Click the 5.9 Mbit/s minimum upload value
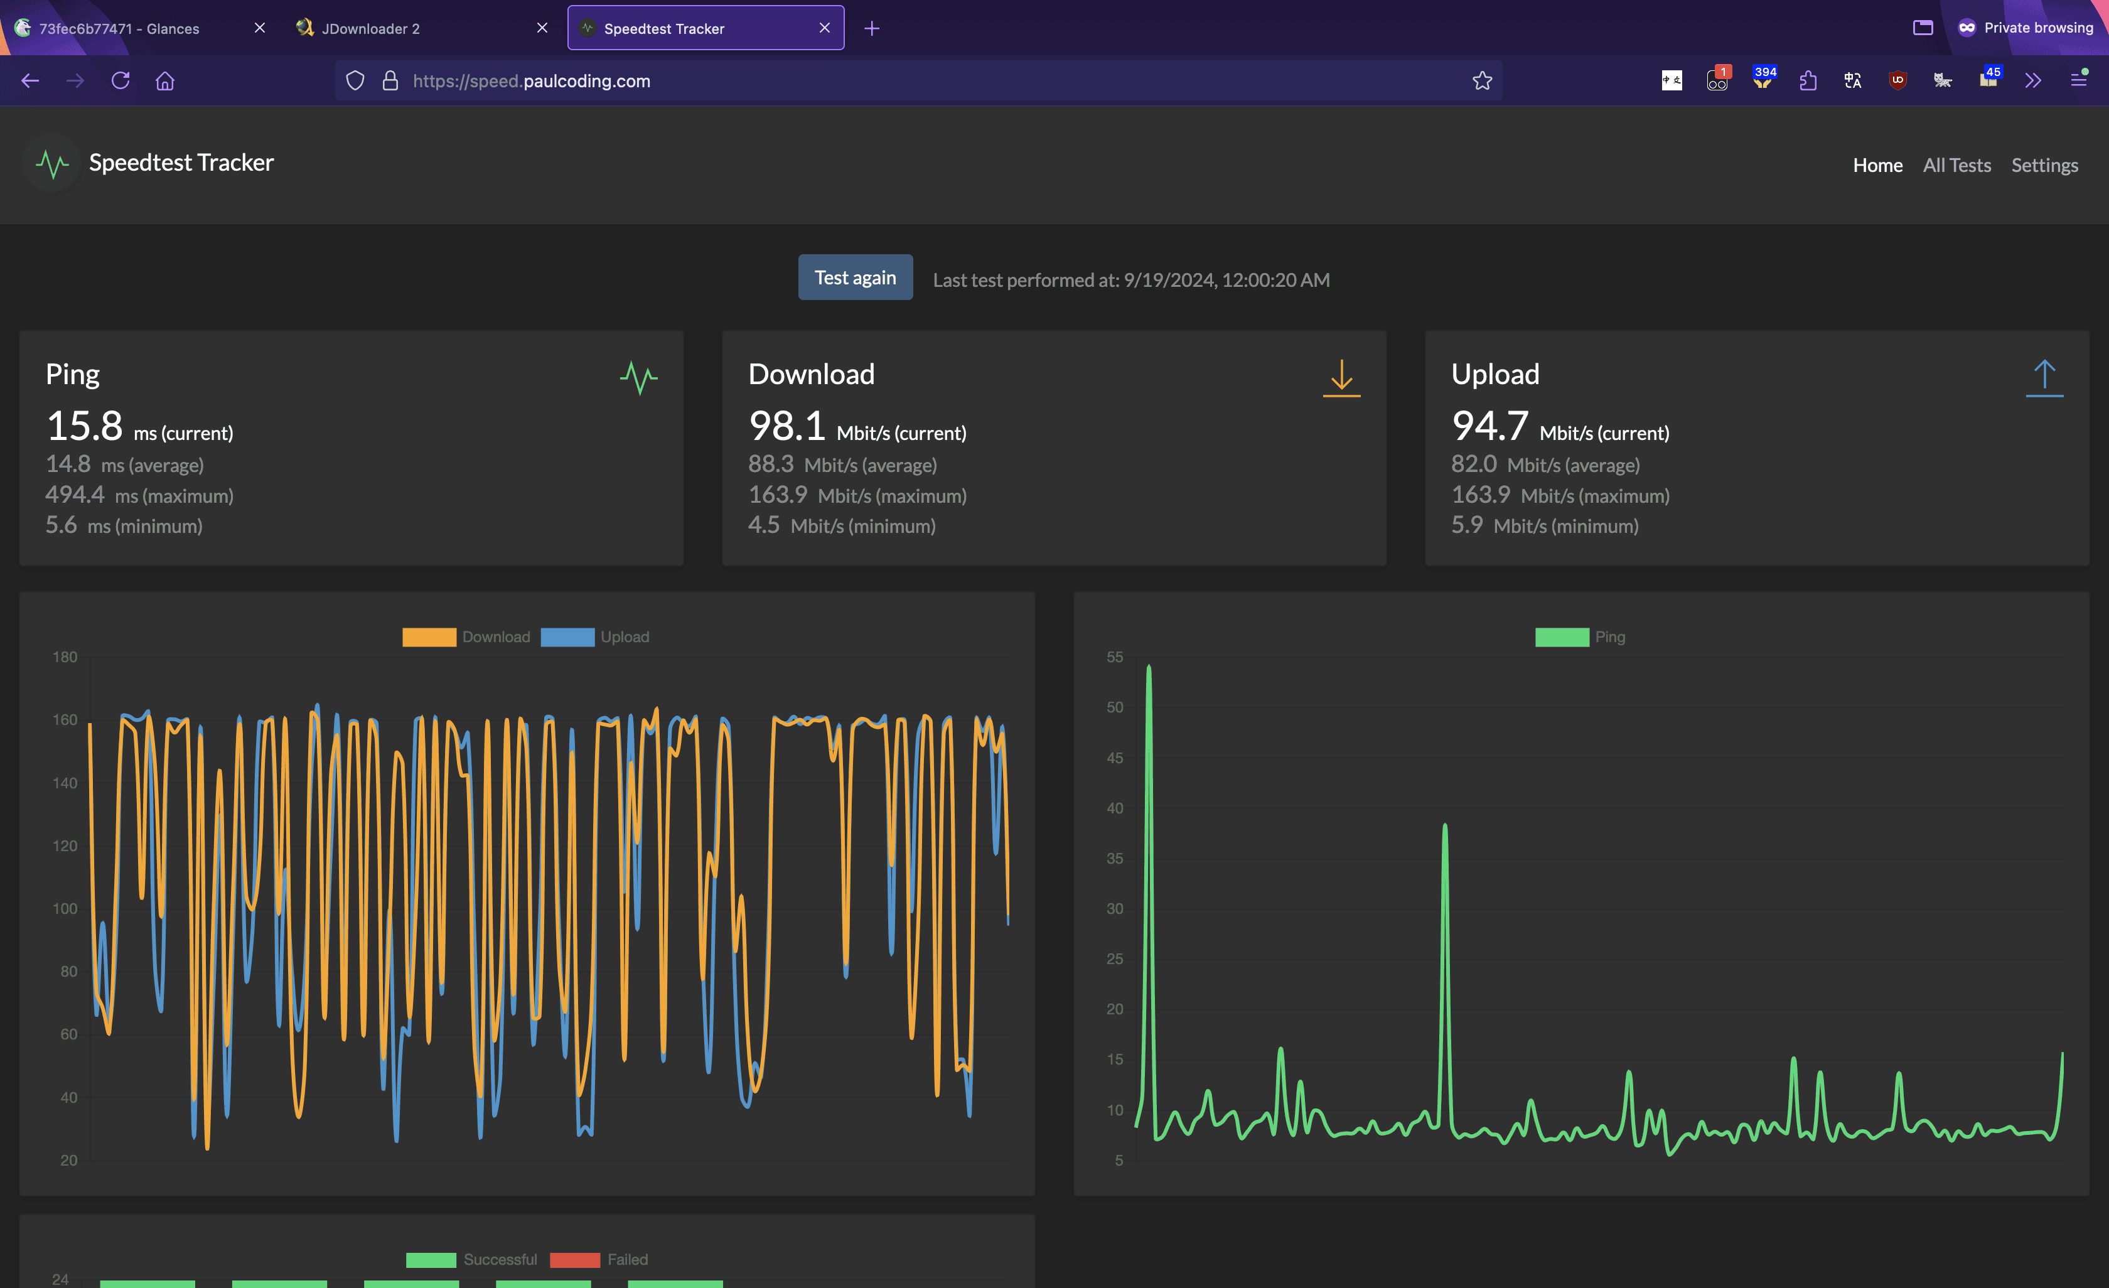 [x=1544, y=525]
